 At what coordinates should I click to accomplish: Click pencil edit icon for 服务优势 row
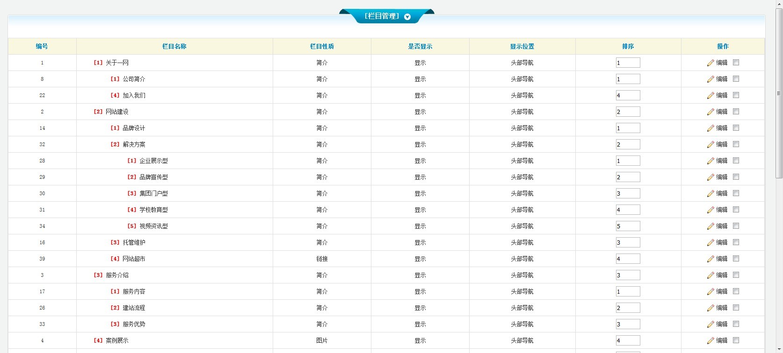[710, 325]
